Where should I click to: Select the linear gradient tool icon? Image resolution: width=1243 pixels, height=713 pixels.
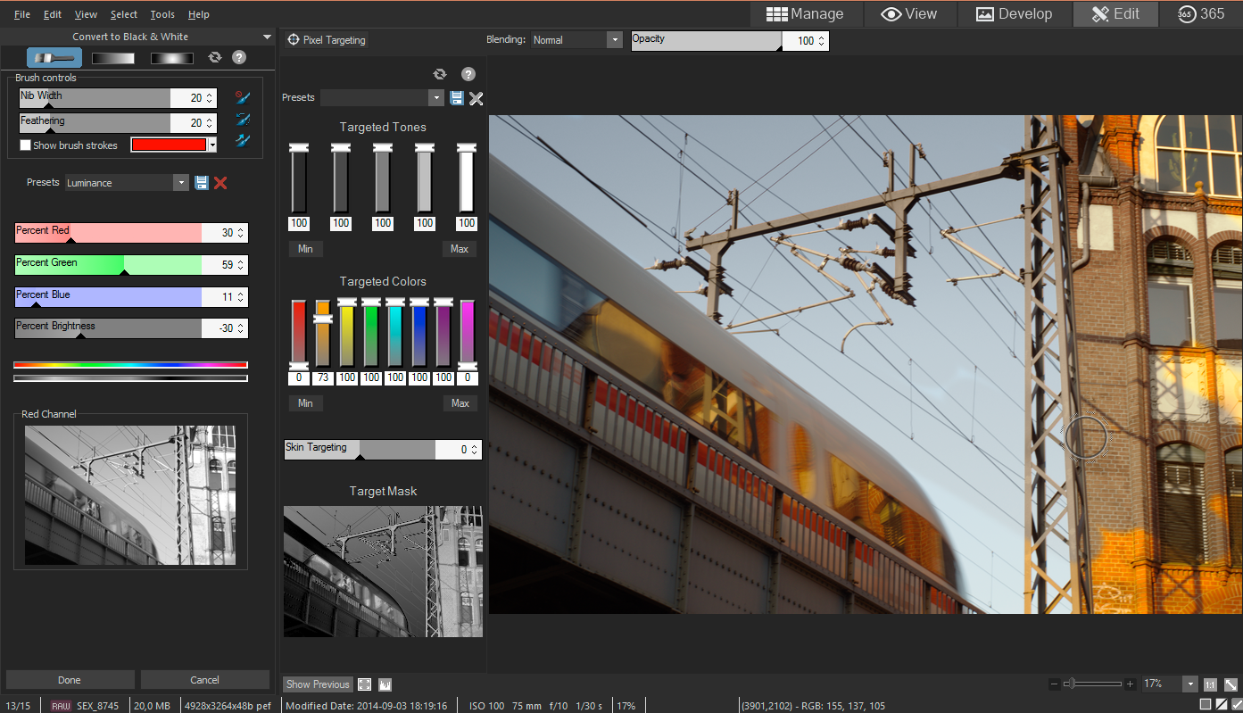click(113, 58)
